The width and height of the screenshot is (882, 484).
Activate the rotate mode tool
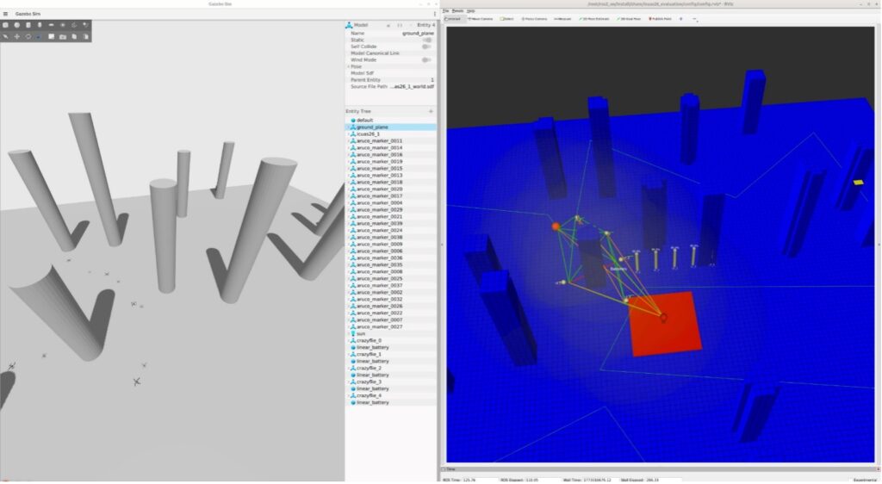pyautogui.click(x=28, y=36)
